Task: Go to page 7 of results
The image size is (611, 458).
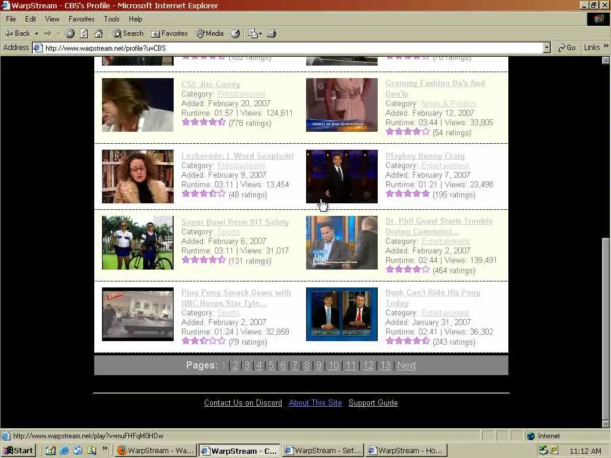Action: pyautogui.click(x=295, y=366)
